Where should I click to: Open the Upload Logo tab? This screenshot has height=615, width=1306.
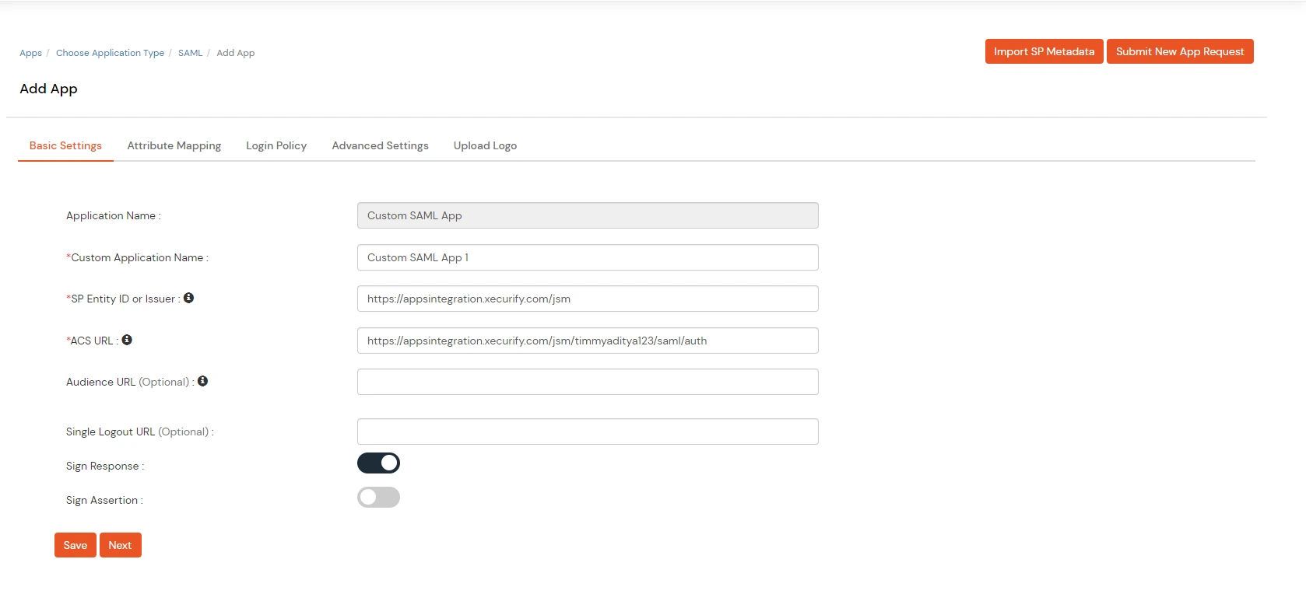click(x=485, y=145)
